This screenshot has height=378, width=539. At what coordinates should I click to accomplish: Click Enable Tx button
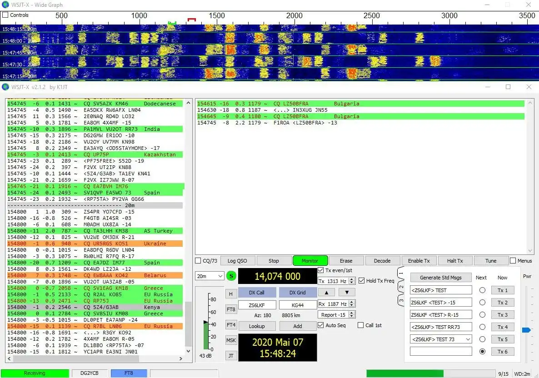(x=419, y=261)
